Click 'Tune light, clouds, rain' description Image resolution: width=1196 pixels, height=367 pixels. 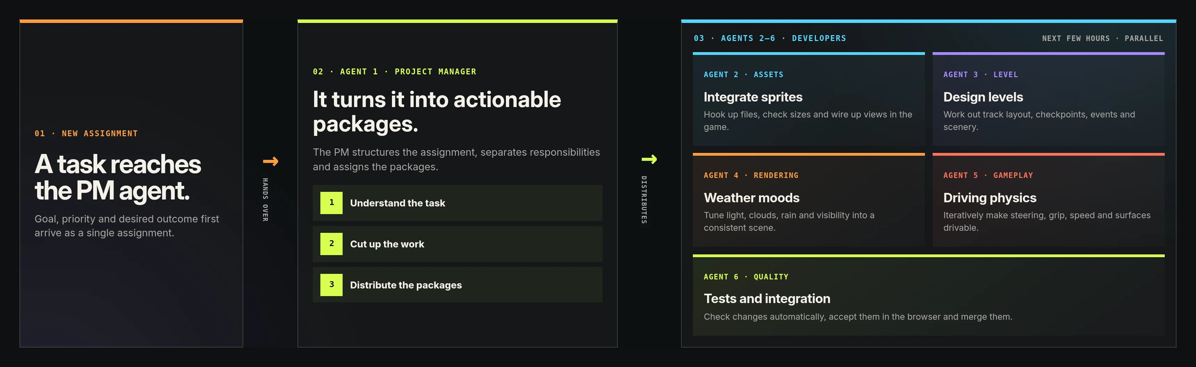click(x=789, y=221)
